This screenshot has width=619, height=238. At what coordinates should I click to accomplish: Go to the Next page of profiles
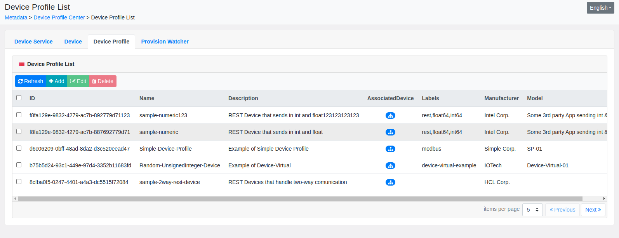coord(593,210)
